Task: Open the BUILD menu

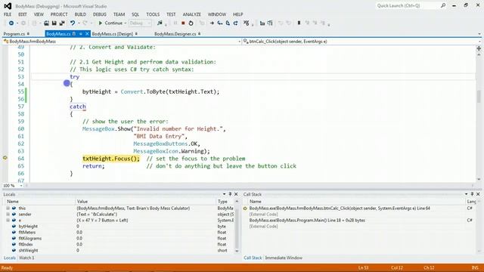Action: coord(81,14)
